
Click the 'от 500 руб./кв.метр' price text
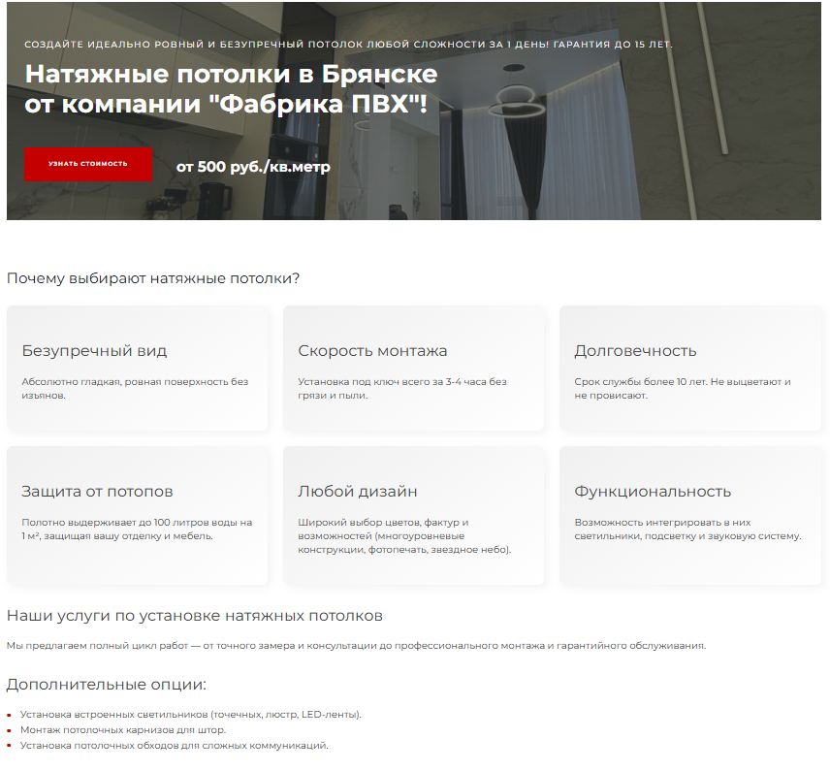253,167
